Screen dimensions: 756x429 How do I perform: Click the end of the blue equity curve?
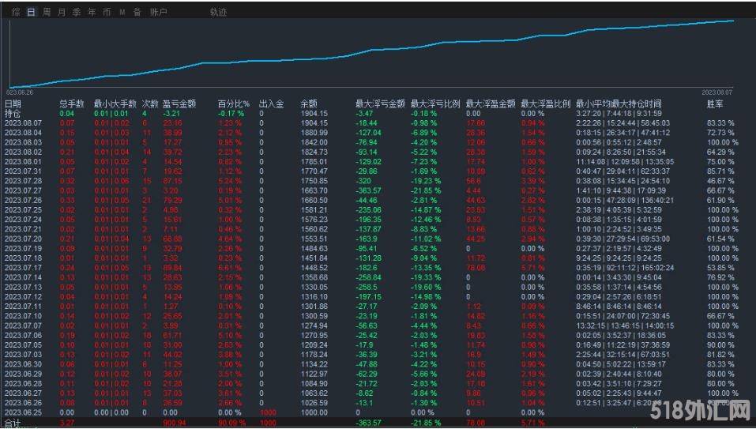tap(734, 21)
